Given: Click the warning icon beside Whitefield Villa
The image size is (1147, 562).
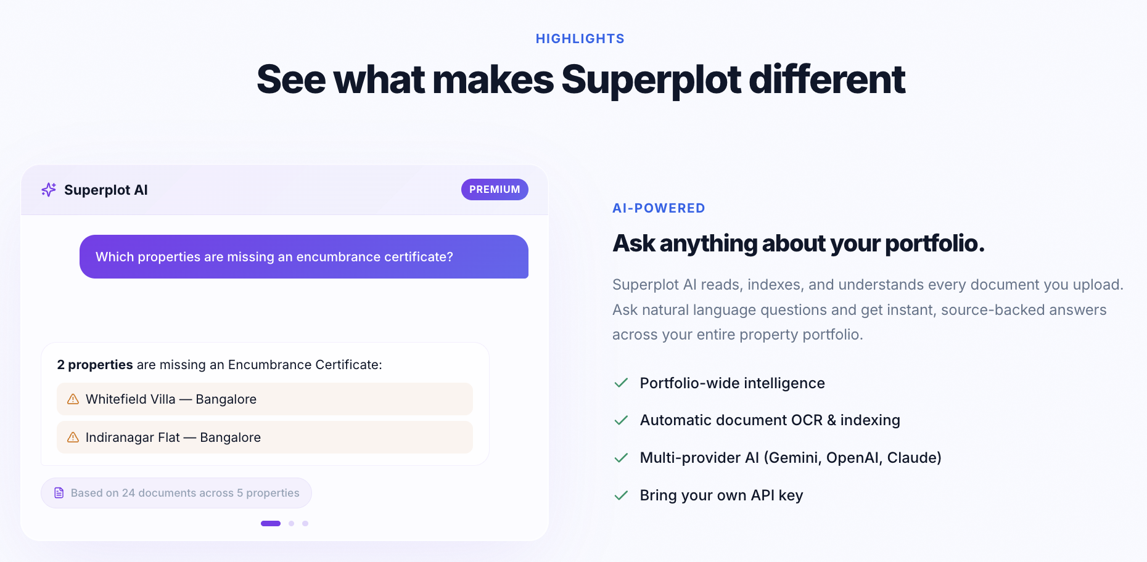Looking at the screenshot, I should tap(72, 399).
